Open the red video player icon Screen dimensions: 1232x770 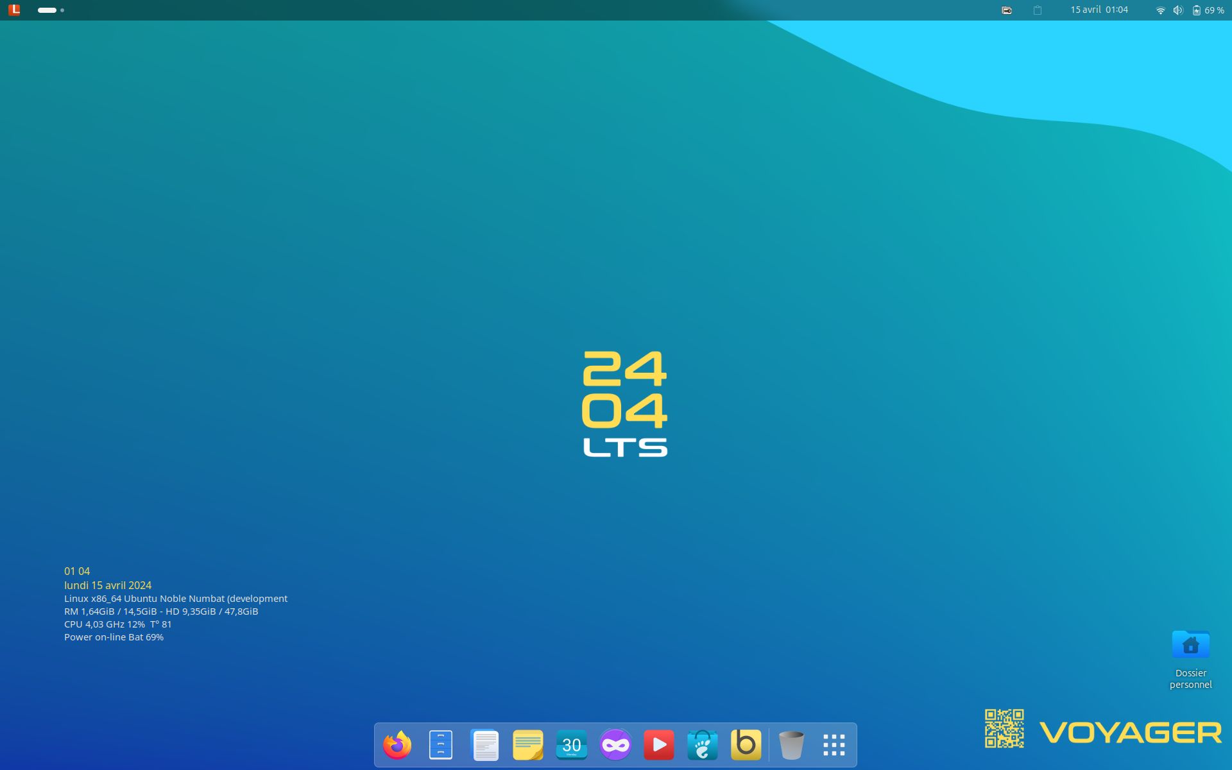pos(659,745)
